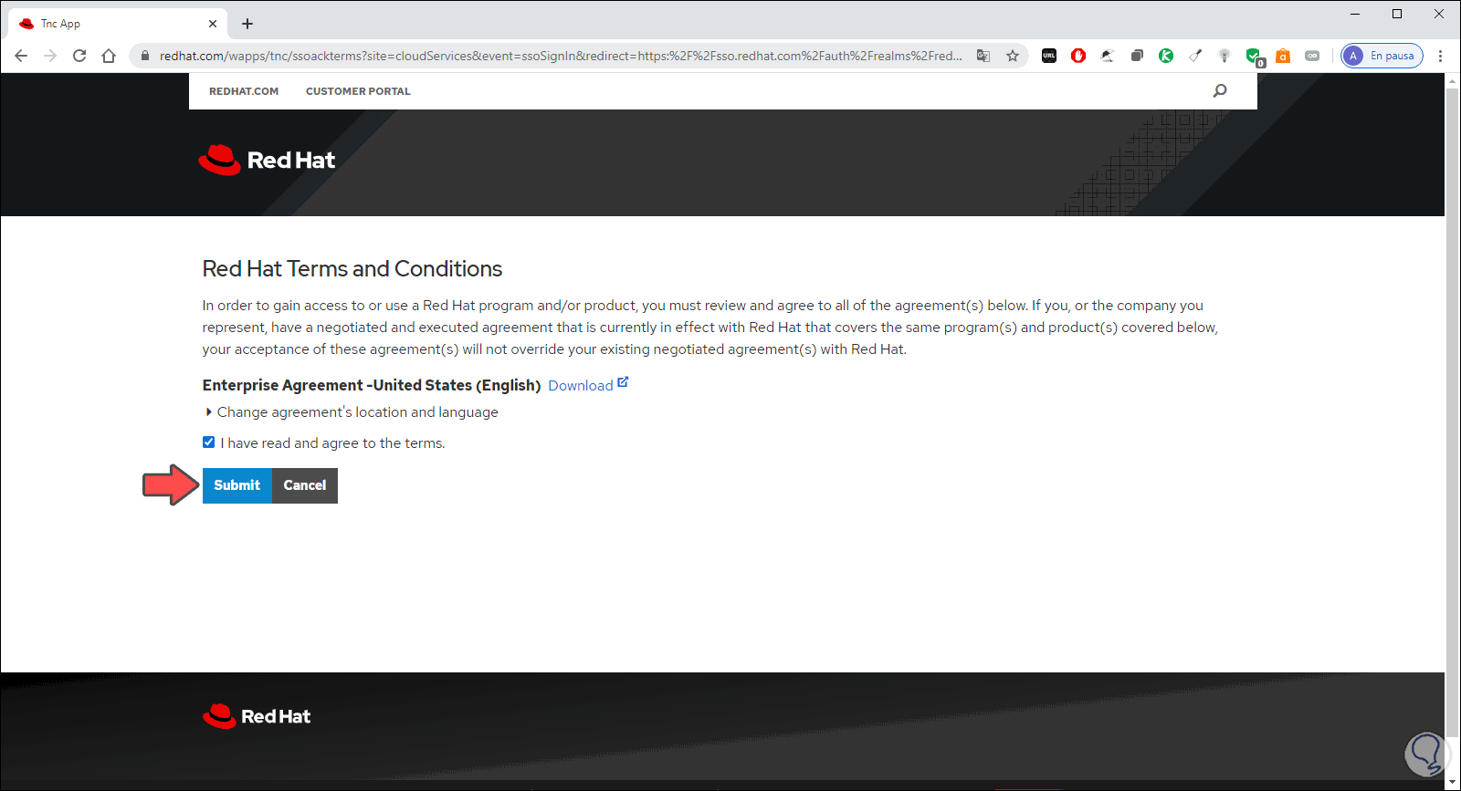1461x791 pixels.
Task: Go forward with the browser arrow
Action: click(50, 56)
